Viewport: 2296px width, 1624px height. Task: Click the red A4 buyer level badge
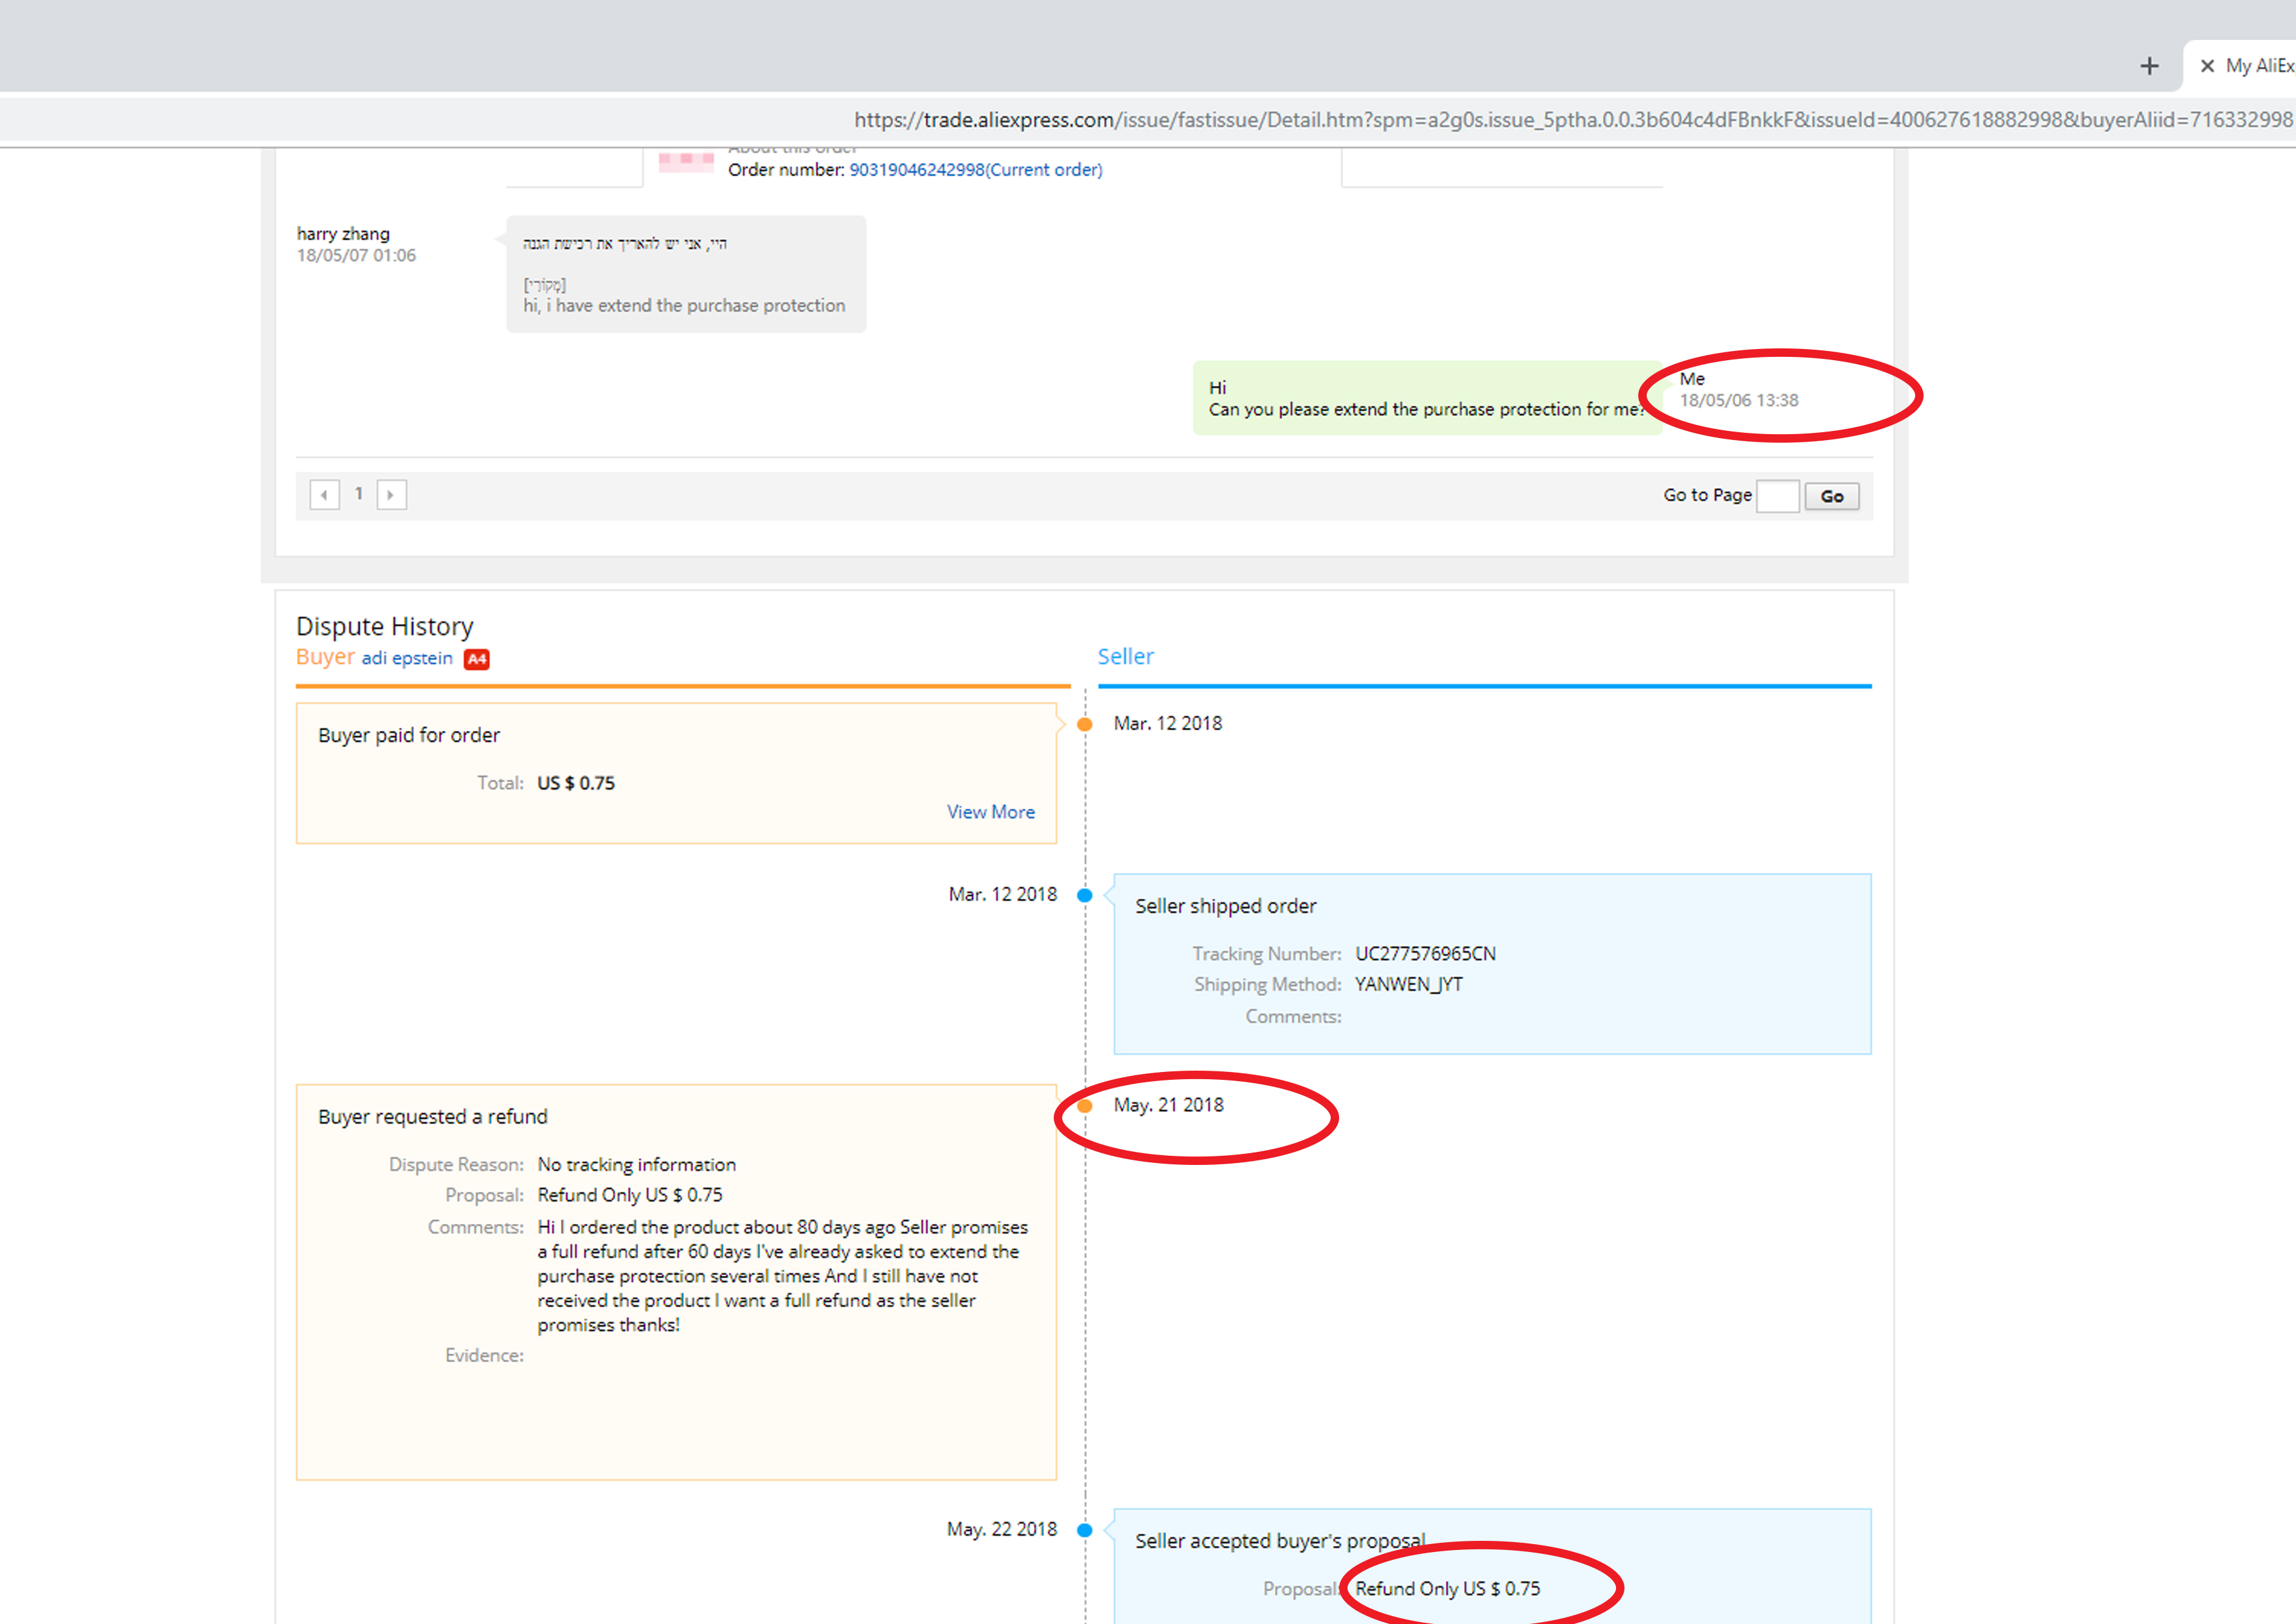477,658
